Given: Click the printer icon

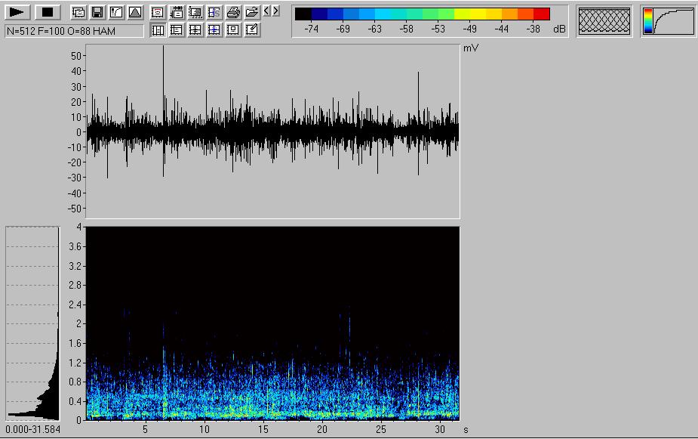Looking at the screenshot, I should click(x=233, y=12).
